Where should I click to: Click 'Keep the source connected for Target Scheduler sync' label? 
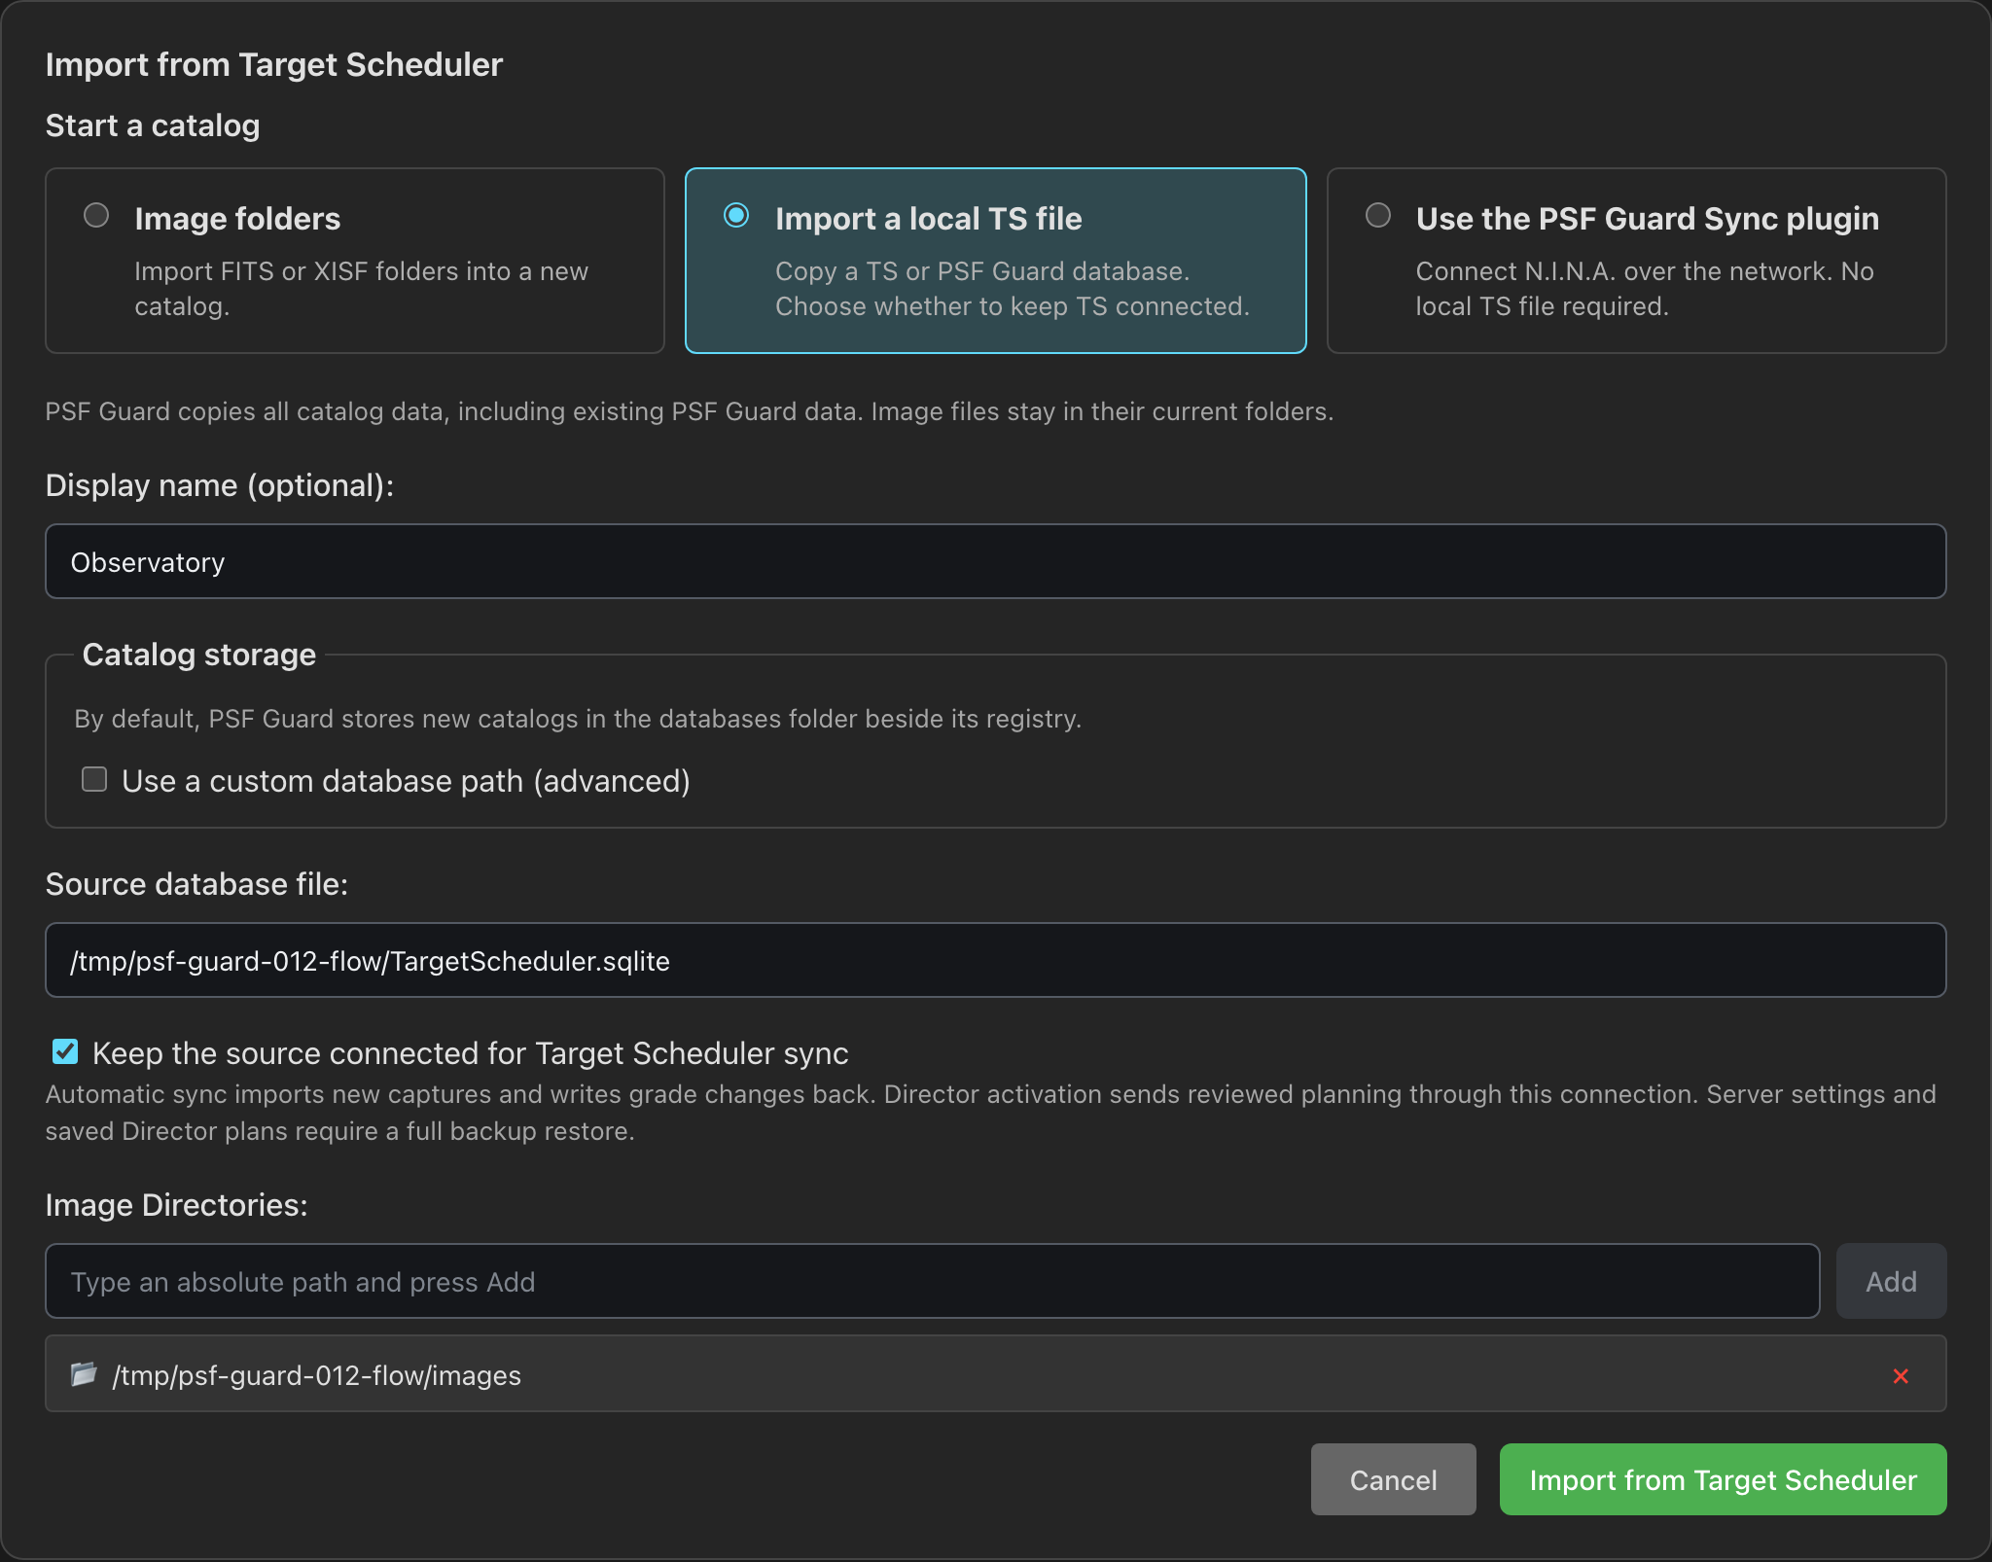coord(470,1053)
